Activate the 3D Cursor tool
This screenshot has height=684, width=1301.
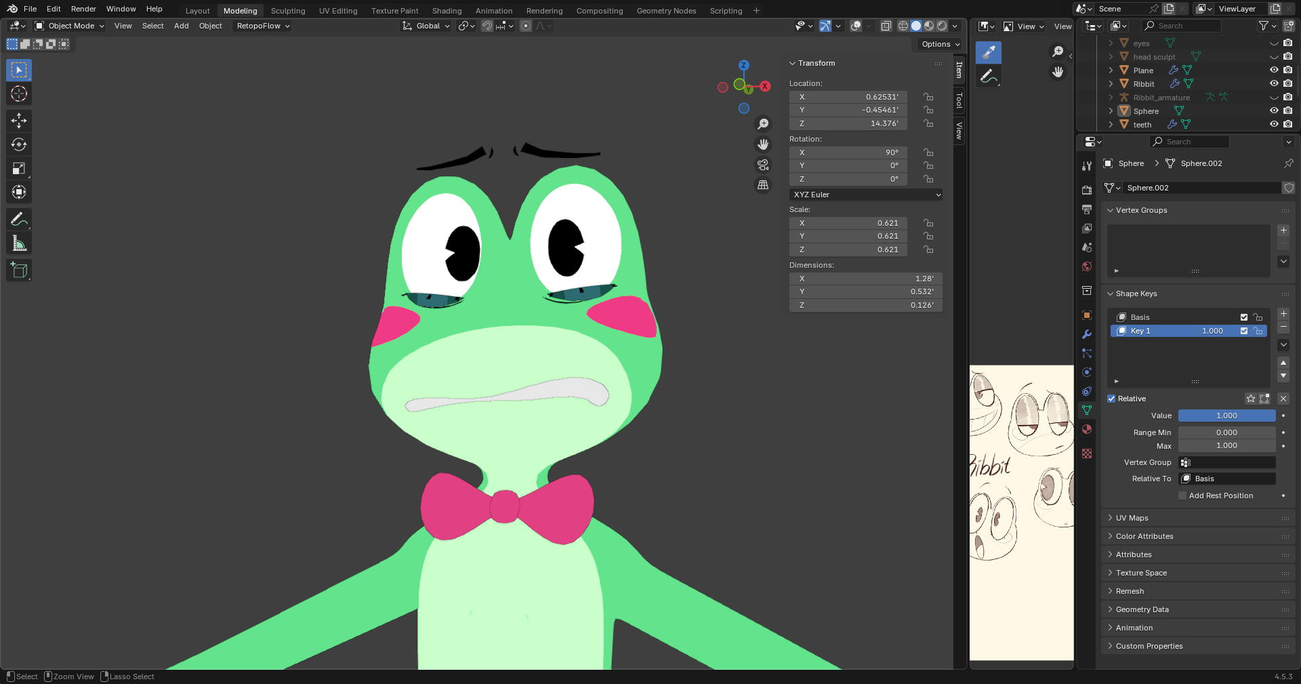[19, 94]
